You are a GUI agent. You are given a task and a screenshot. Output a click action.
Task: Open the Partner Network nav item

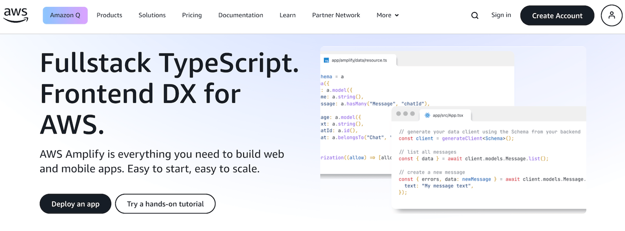click(336, 15)
